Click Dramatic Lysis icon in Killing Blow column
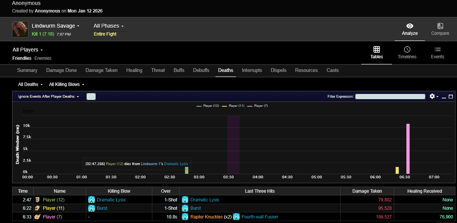Screen dimensions: 457x223 point(91,200)
